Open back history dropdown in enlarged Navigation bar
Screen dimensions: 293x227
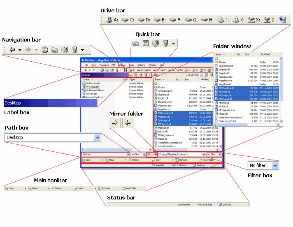pyautogui.click(x=20, y=50)
